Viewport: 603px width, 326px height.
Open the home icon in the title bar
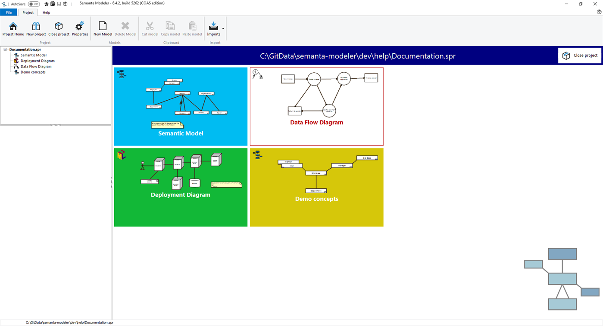point(46,3)
